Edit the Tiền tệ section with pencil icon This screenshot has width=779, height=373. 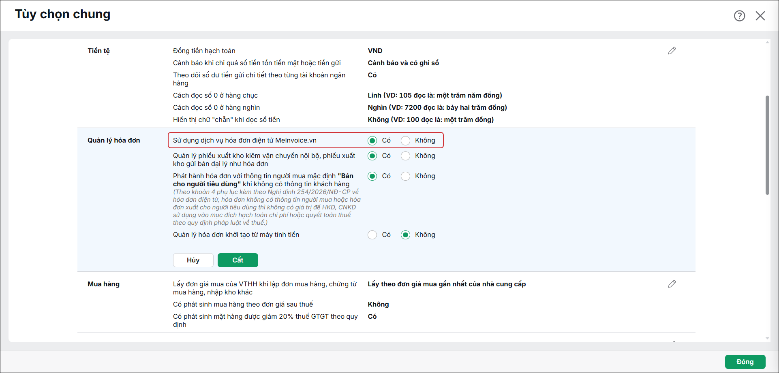click(672, 51)
